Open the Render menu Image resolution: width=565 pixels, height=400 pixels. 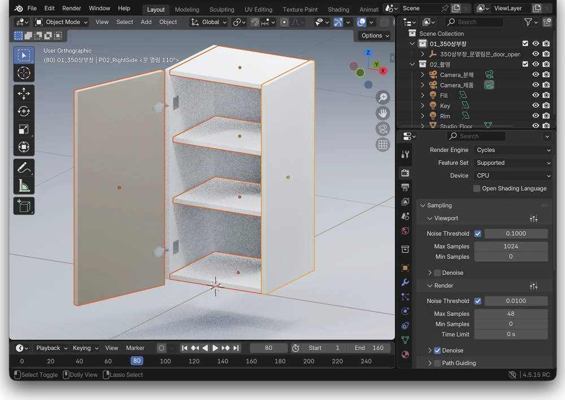pyautogui.click(x=71, y=8)
